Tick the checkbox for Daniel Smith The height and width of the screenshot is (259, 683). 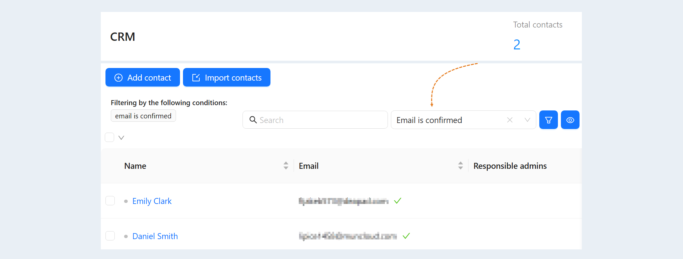tap(110, 236)
